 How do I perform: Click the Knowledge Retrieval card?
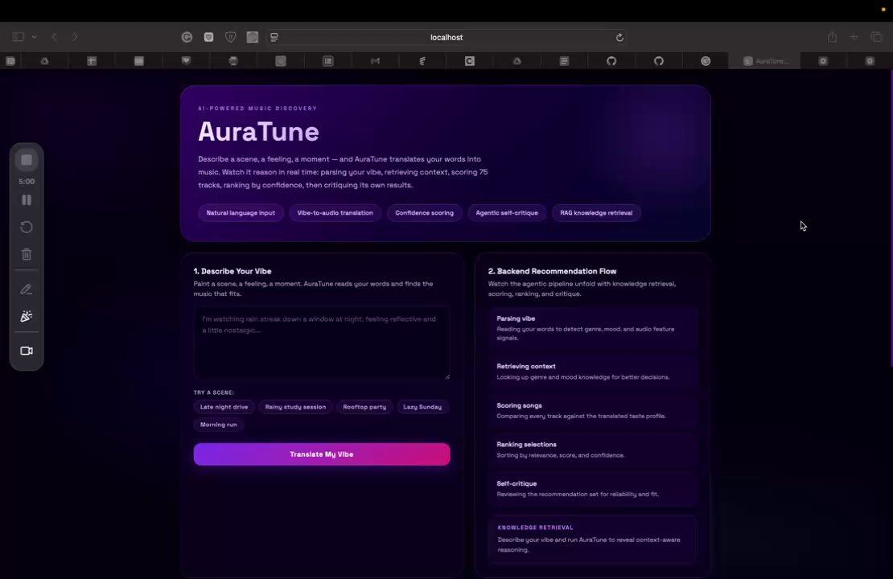[593, 539]
